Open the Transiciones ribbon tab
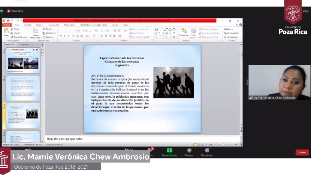311x175 pixels. (53, 25)
